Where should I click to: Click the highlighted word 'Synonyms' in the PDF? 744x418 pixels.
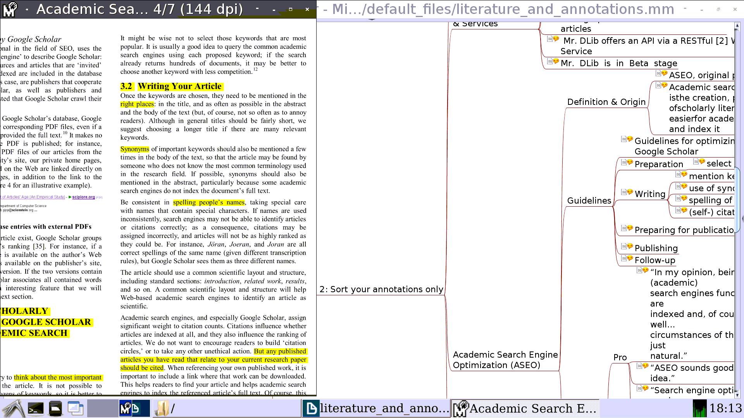pyautogui.click(x=134, y=149)
